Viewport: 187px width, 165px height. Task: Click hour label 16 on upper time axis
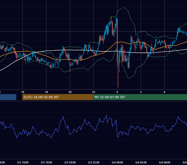23,92
